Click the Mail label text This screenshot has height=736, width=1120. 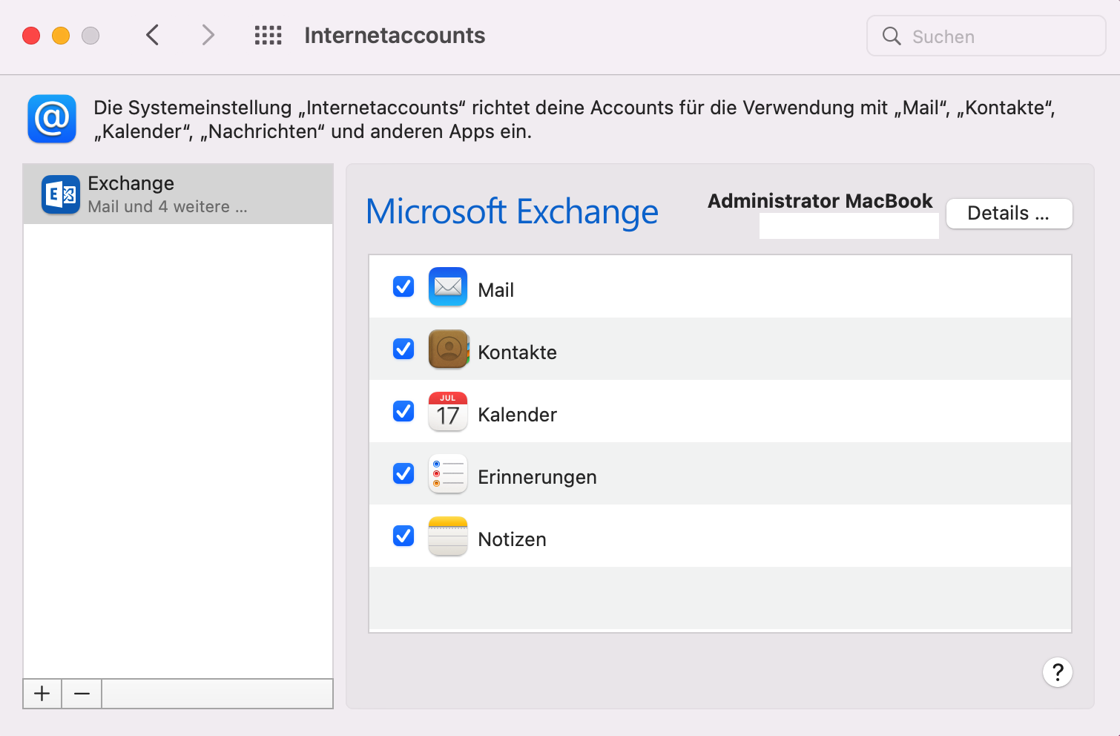tap(496, 290)
